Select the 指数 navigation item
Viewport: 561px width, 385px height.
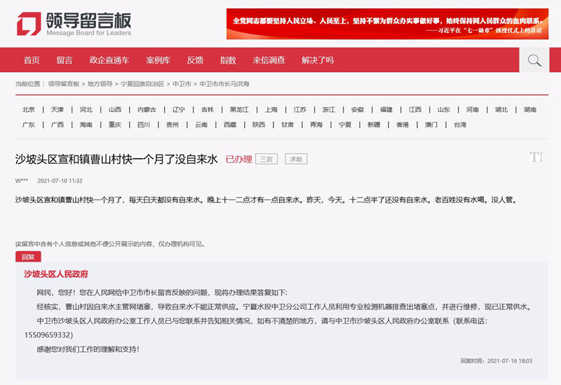(228, 60)
